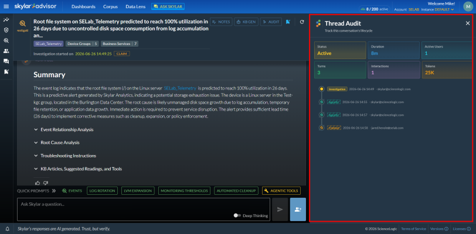Expand Troubleshooting Instructions section
476x234 pixels.
tap(65, 156)
